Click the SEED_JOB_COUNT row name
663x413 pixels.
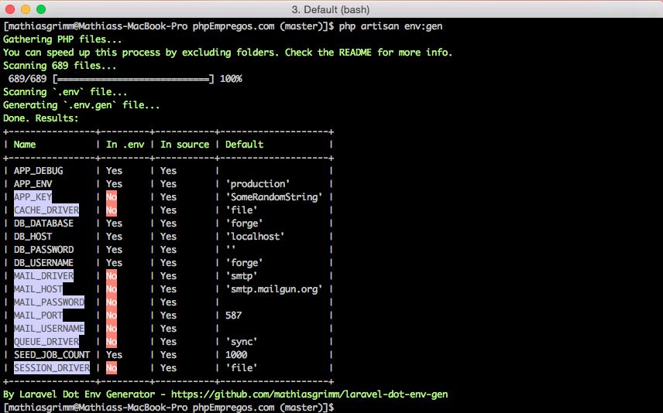pos(52,355)
